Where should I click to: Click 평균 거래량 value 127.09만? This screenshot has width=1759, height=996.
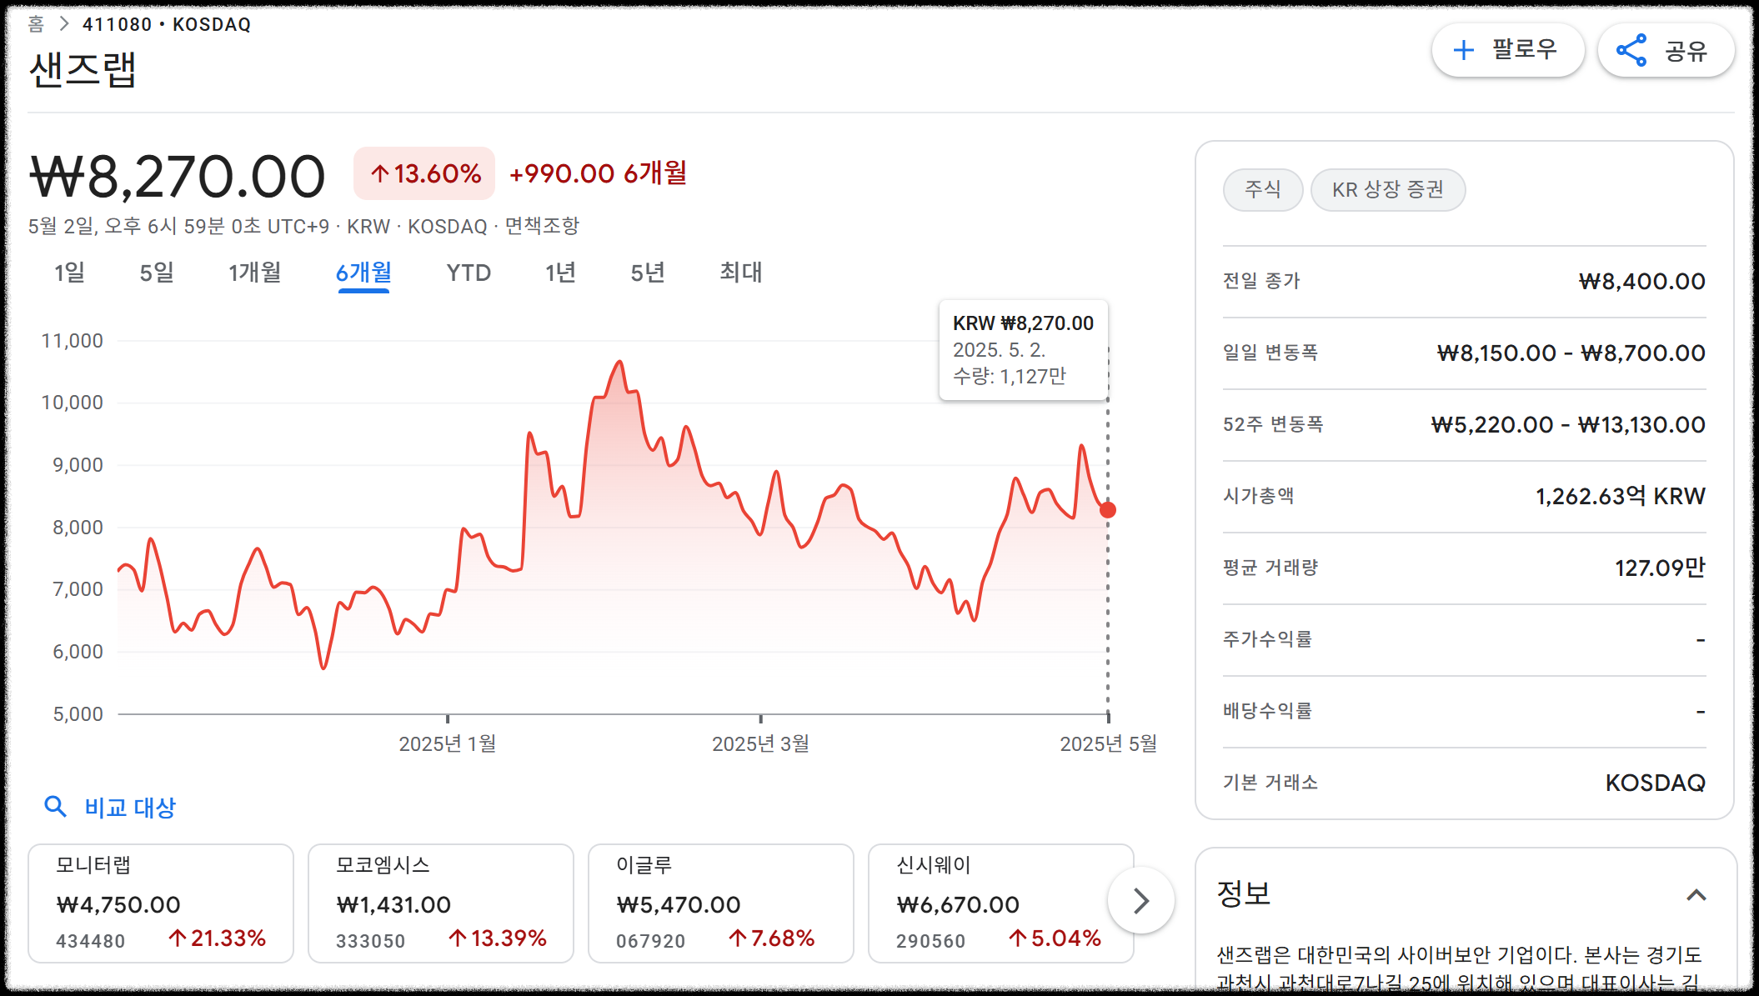1660,568
